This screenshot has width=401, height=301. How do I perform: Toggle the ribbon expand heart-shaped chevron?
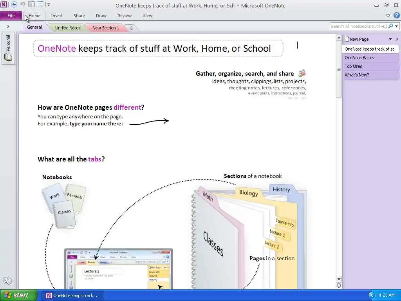(x=388, y=15)
